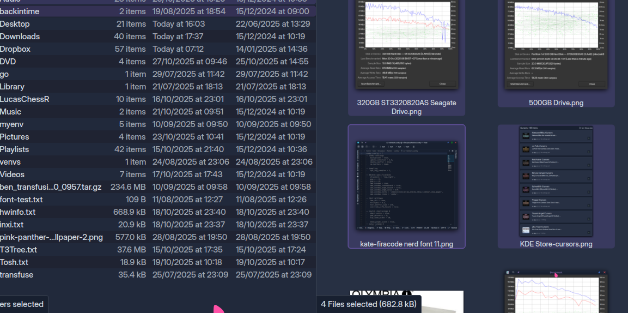Open the Desktop folder
The height and width of the screenshot is (313, 628).
pos(15,24)
